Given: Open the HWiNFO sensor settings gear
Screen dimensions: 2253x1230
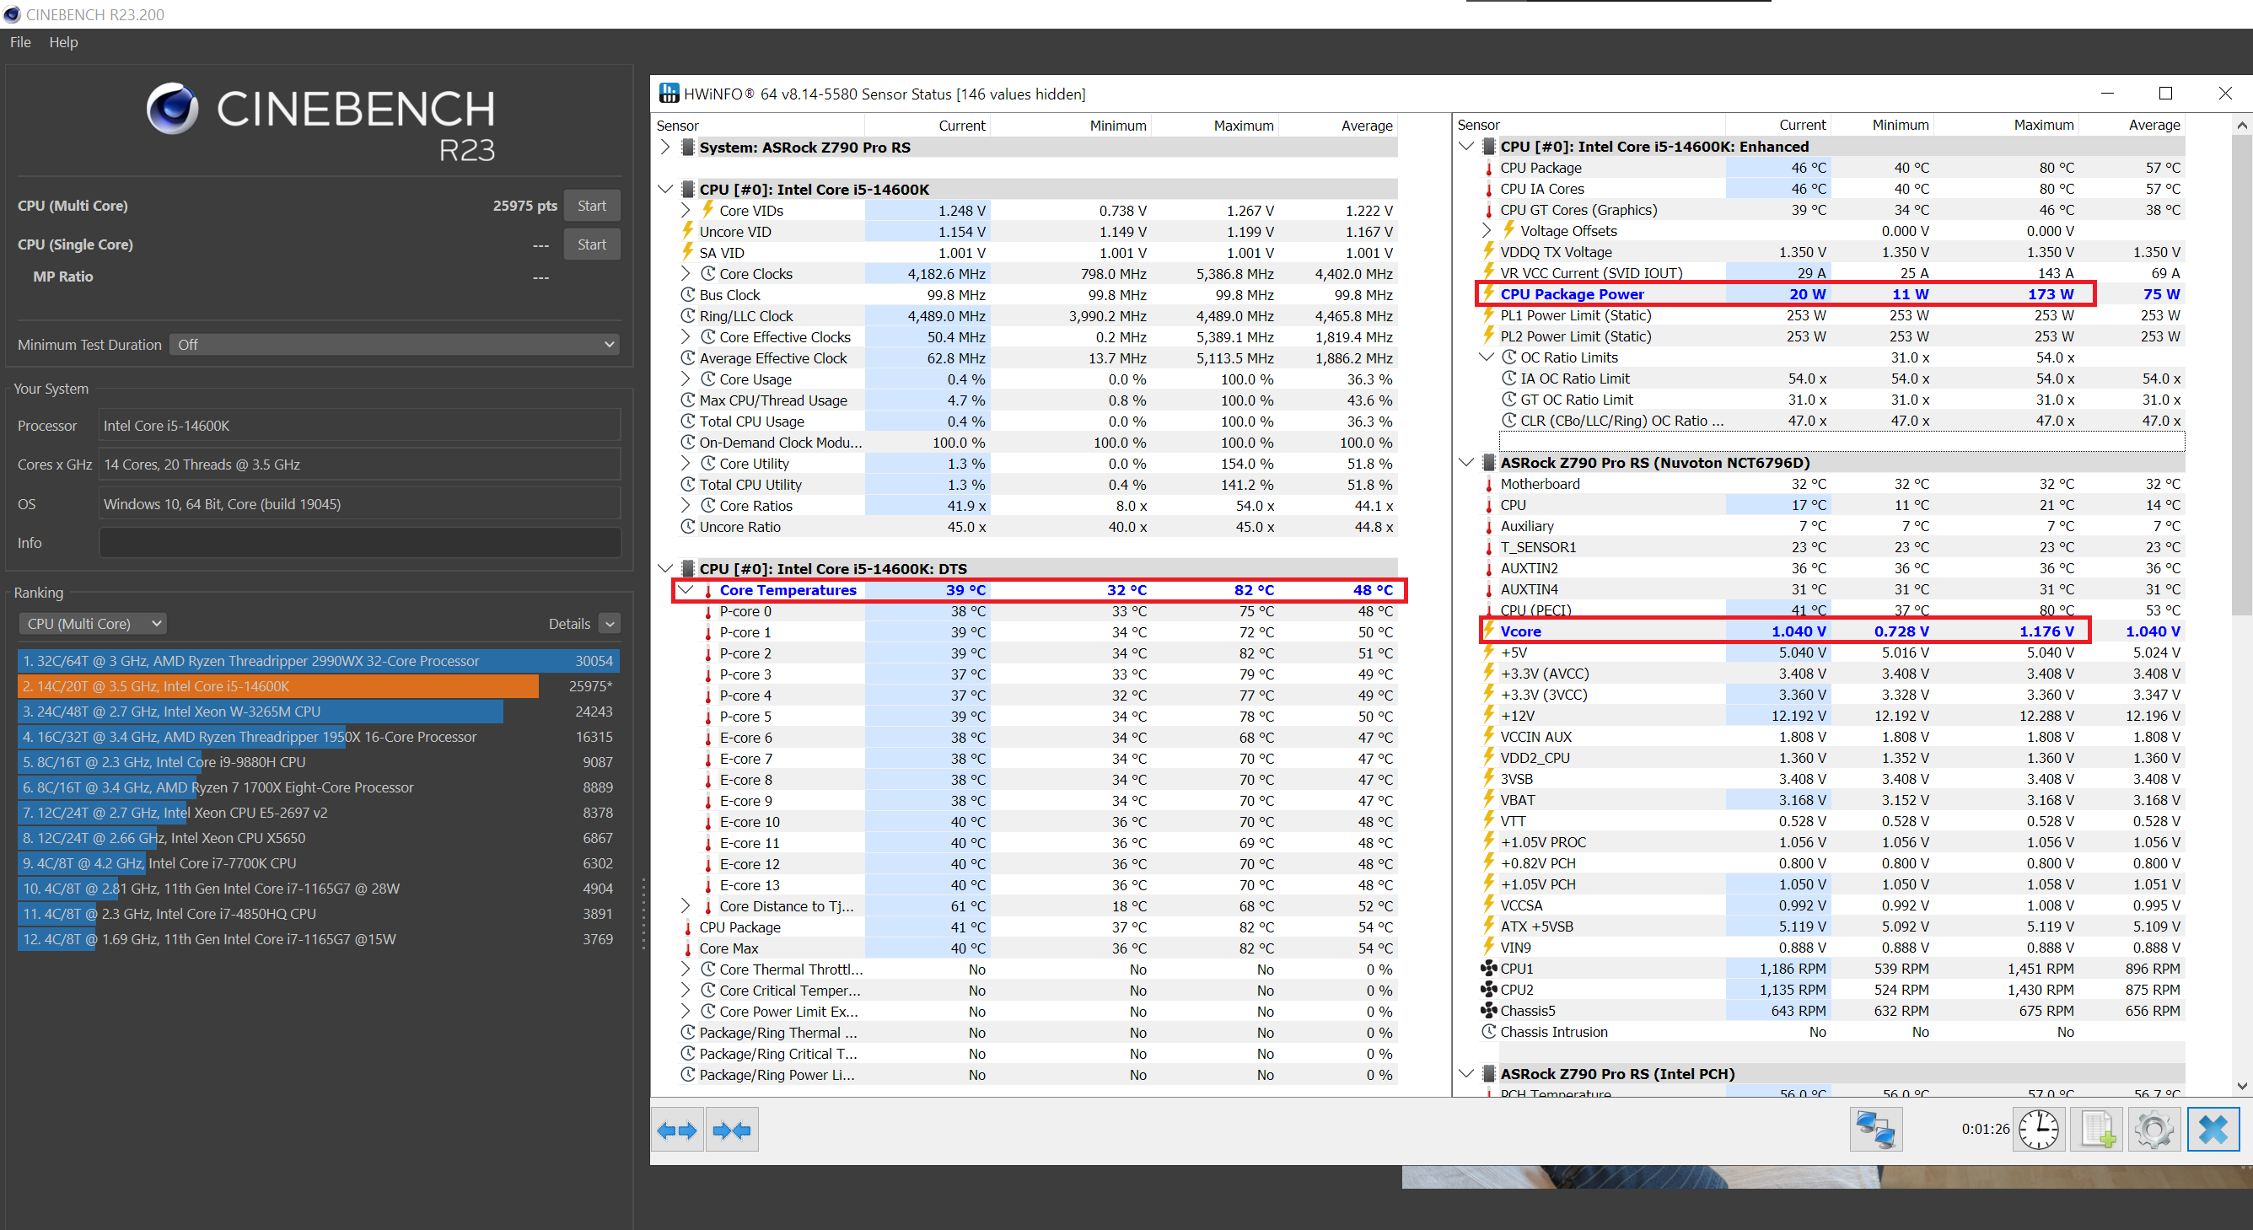Looking at the screenshot, I should point(2154,1130).
